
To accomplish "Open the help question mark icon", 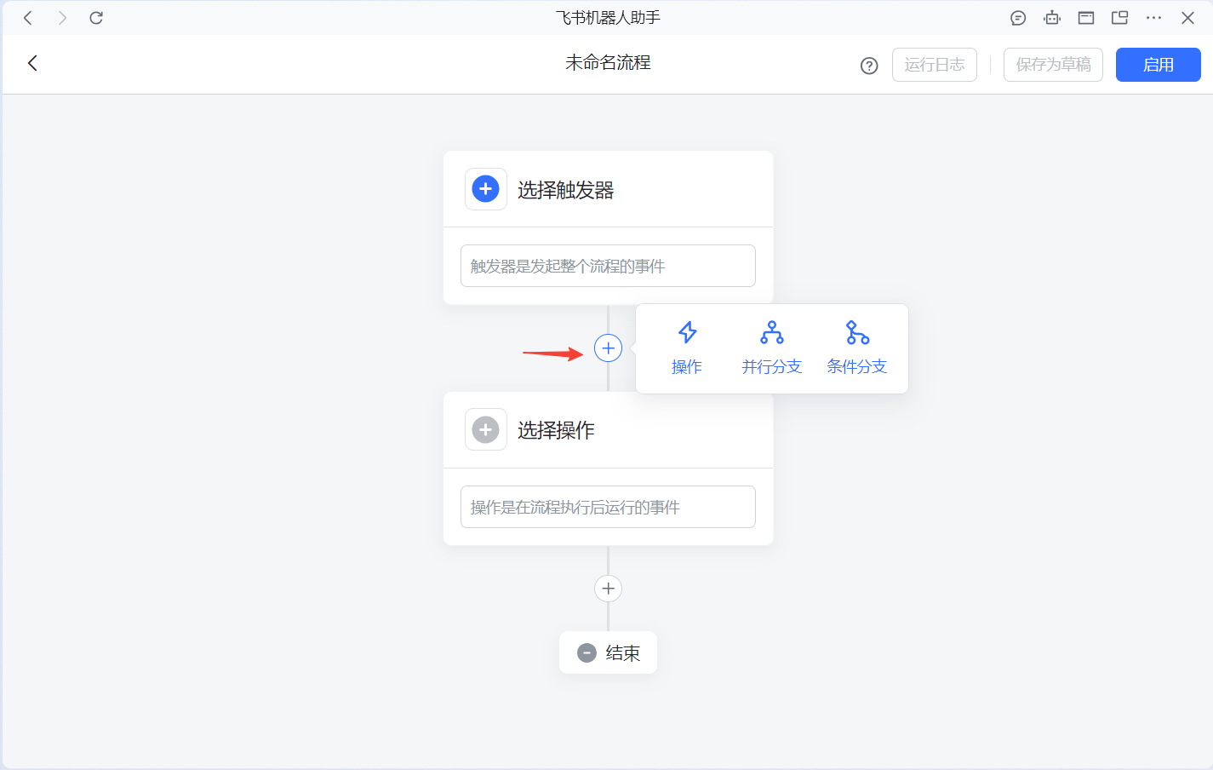I will pyautogui.click(x=868, y=66).
